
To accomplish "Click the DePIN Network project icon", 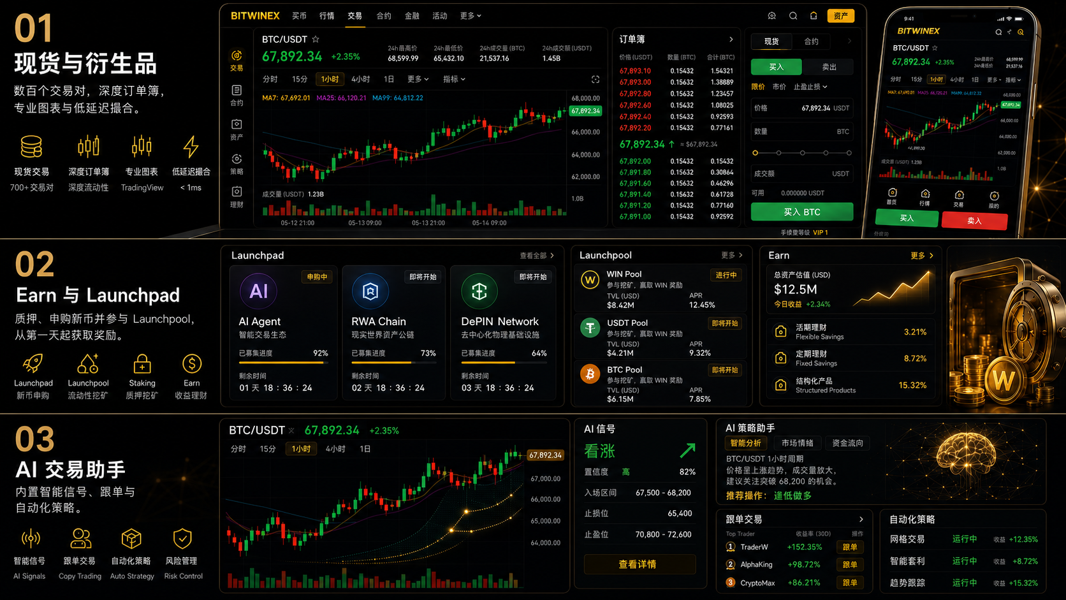I will click(x=479, y=291).
